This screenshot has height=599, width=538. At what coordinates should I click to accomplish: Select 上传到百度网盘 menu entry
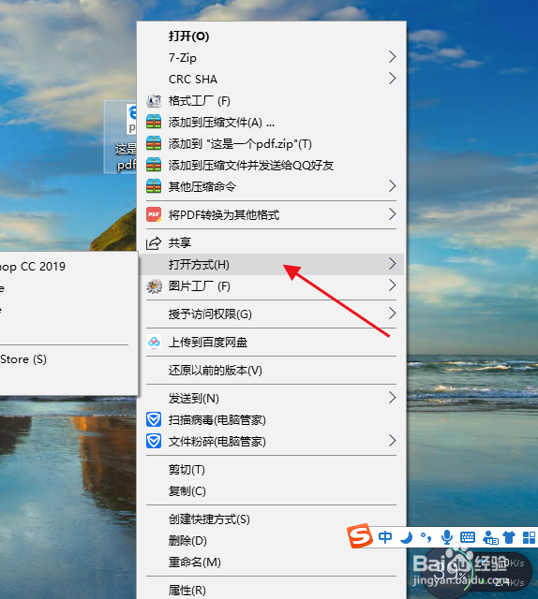click(271, 343)
